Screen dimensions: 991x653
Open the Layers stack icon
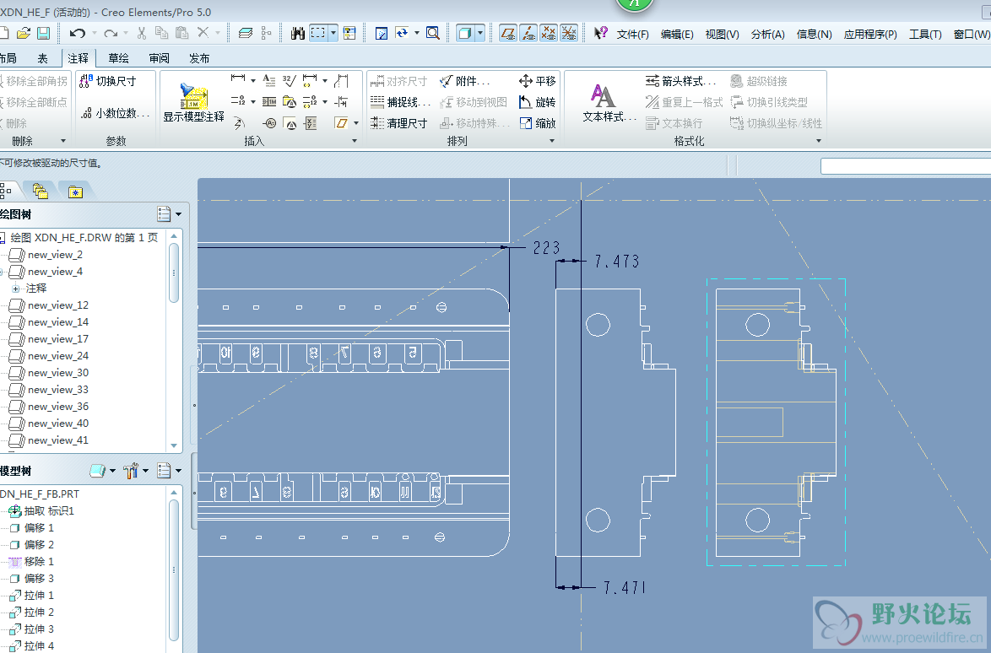pyautogui.click(x=246, y=33)
